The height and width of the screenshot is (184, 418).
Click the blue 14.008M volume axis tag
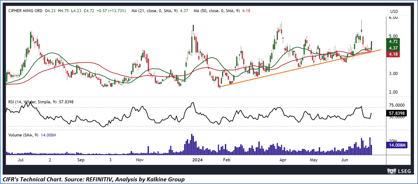point(397,146)
